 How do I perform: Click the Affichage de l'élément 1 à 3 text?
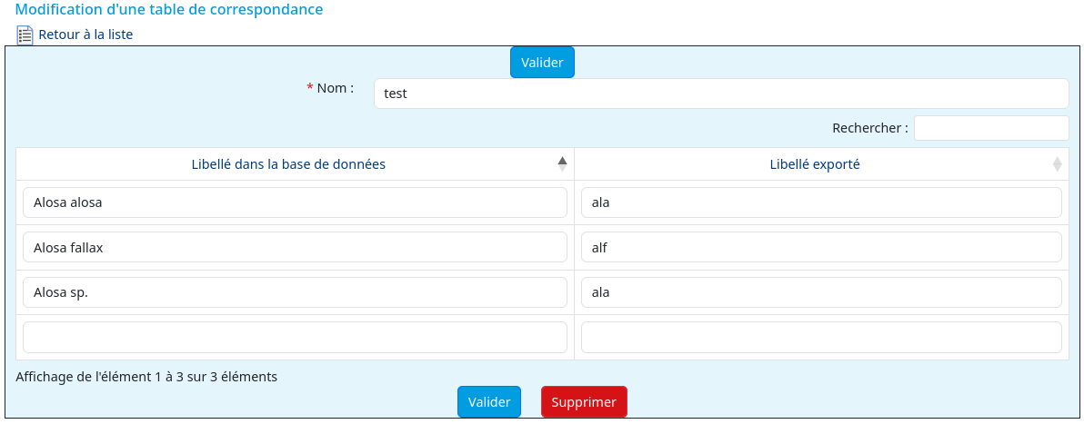tap(146, 377)
